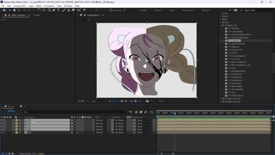The width and height of the screenshot is (275, 155).
Task: Open the viewer magnification dropdown
Action: (82, 101)
